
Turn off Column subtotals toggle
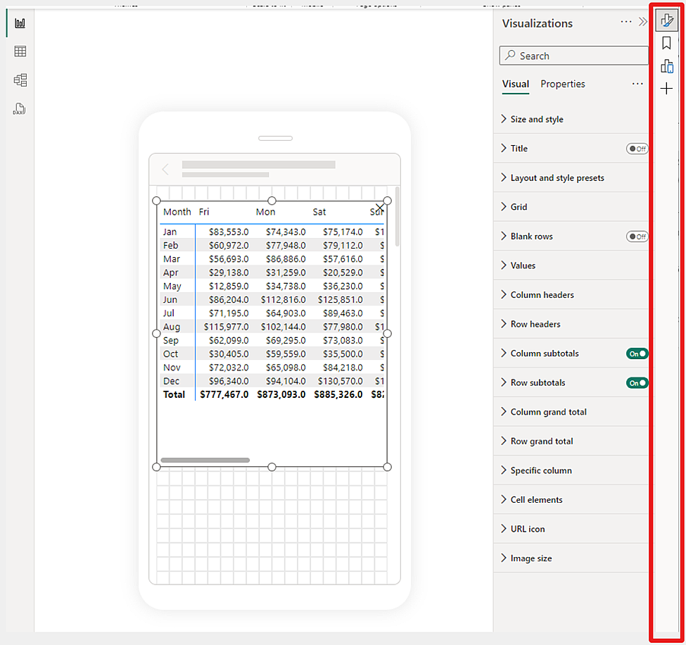click(x=637, y=353)
